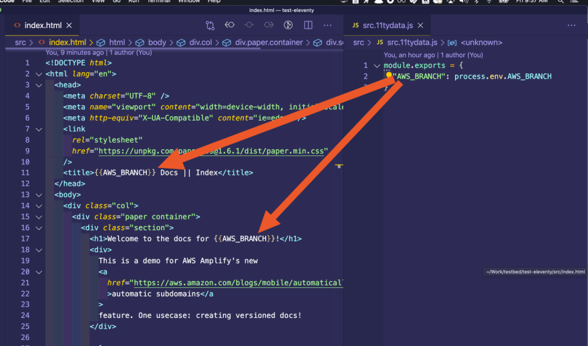
Task: Select src.11tydata.js in the right breadcrumb
Action: [412, 43]
